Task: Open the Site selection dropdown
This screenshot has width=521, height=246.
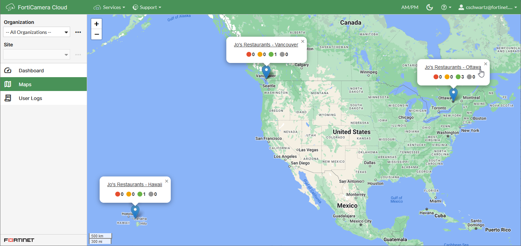Action: pyautogui.click(x=36, y=55)
